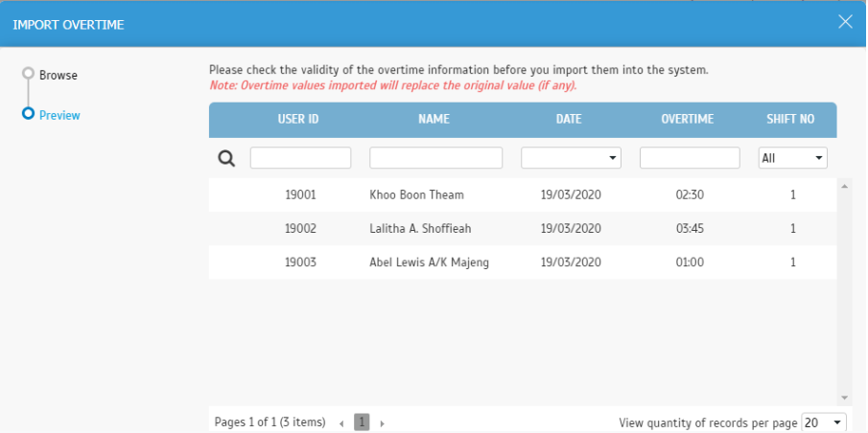The height and width of the screenshot is (433, 868).
Task: Click date in Lalitha A. Shoffieah row
Action: point(571,228)
